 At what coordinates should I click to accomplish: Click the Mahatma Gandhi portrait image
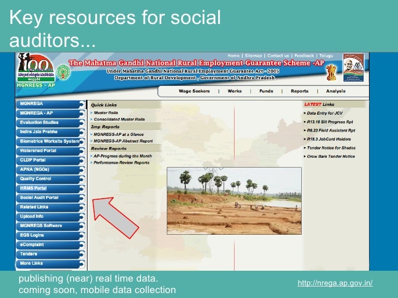353,68
